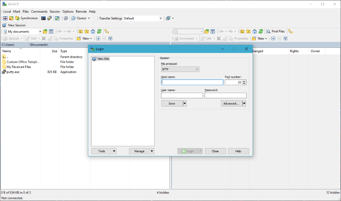Click the Find Files button

tap(276, 31)
